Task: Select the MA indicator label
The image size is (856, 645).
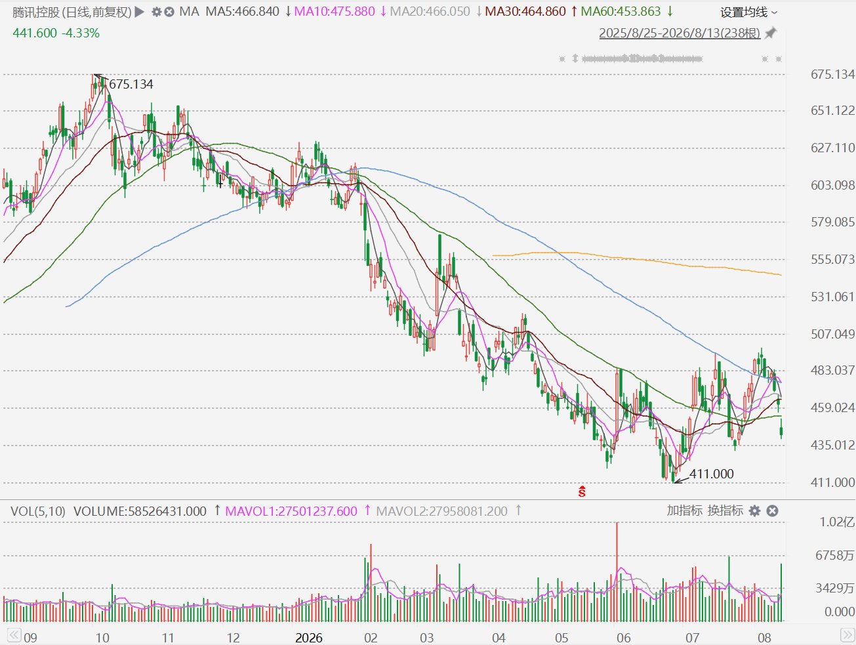Action: (x=189, y=12)
